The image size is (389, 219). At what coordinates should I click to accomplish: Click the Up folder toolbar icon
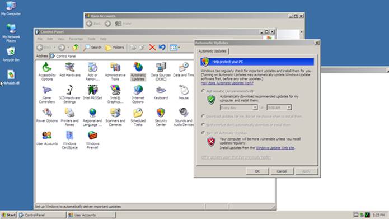point(76,47)
